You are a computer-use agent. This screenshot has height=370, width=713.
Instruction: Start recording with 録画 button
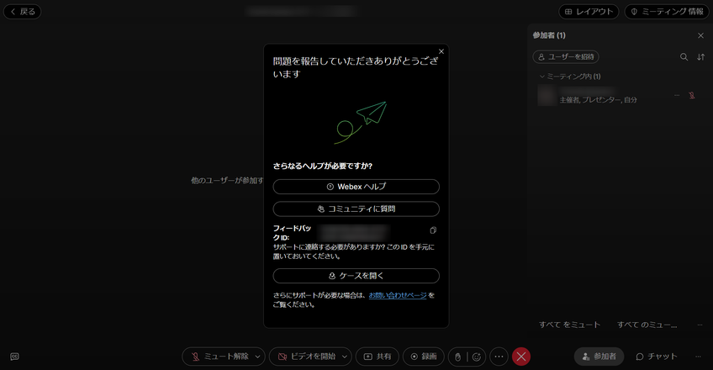tap(424, 357)
